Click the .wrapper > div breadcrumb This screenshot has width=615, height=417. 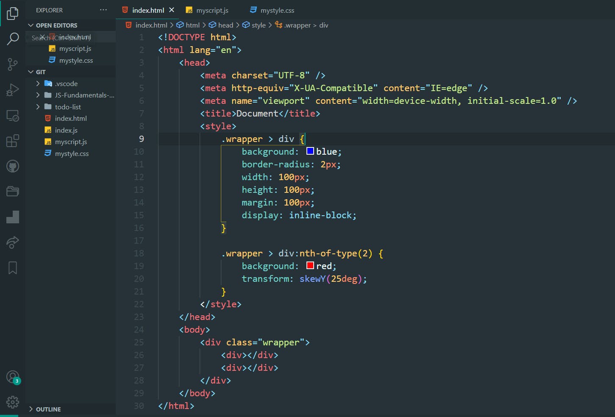[x=302, y=25]
